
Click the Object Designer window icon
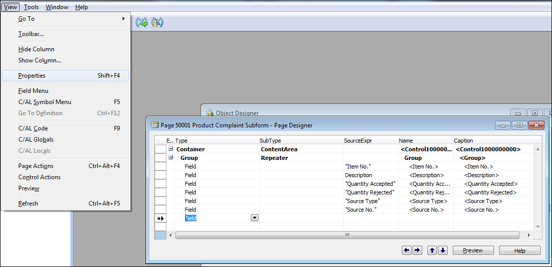(x=210, y=113)
